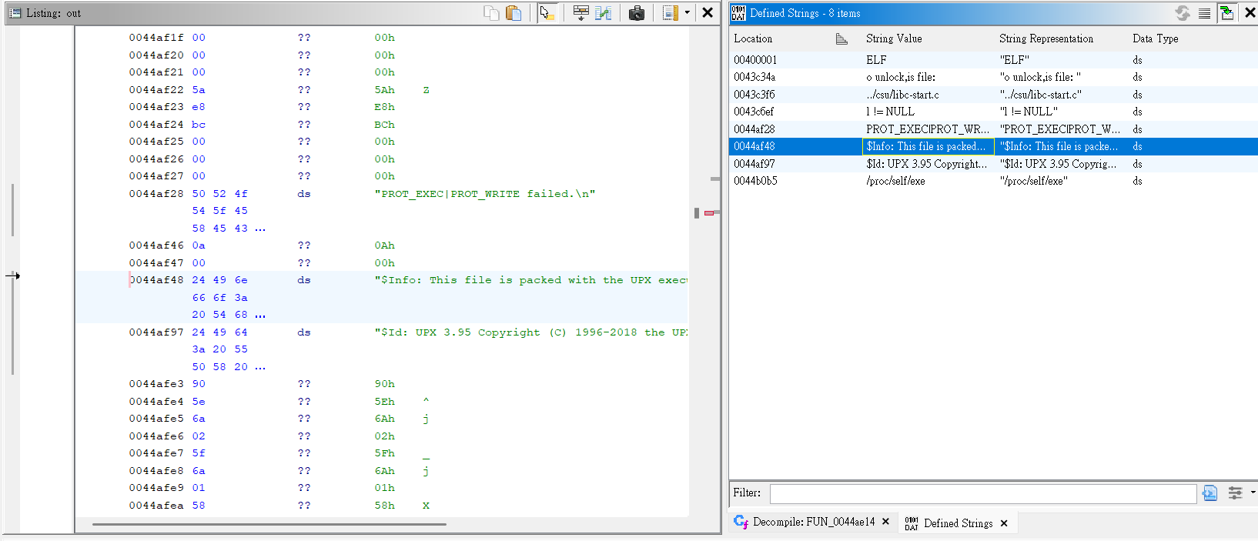Refresh the Defined Strings table
This screenshot has height=541, width=1258.
coord(1183,13)
